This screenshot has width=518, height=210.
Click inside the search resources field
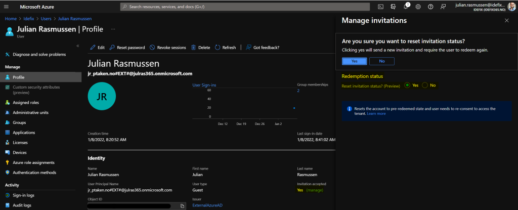point(245,7)
